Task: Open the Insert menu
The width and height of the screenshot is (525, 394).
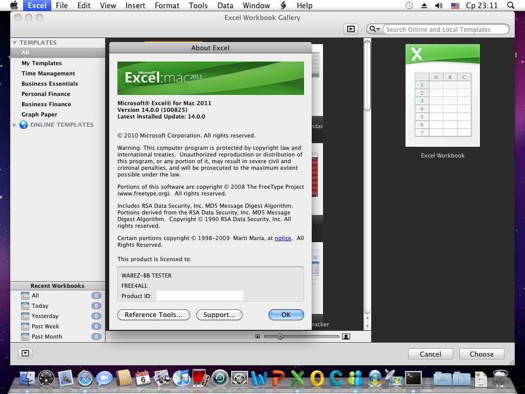Action: [x=135, y=5]
